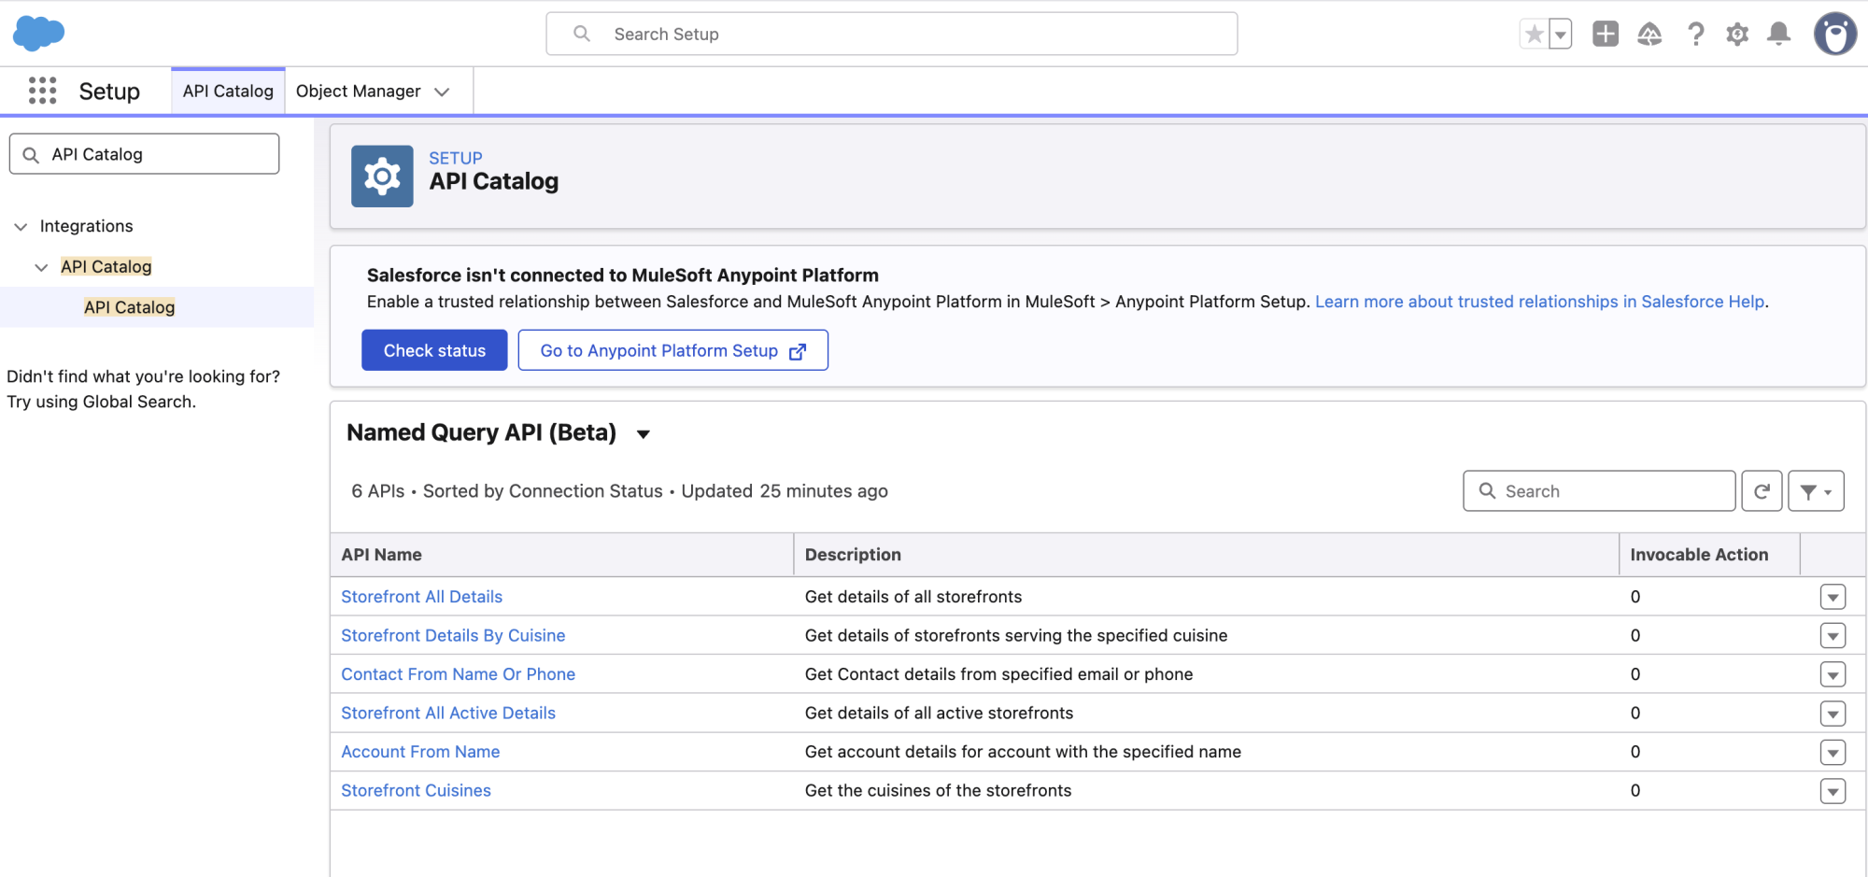Open the App Launcher grid icon
The image size is (1868, 877).
(x=42, y=91)
